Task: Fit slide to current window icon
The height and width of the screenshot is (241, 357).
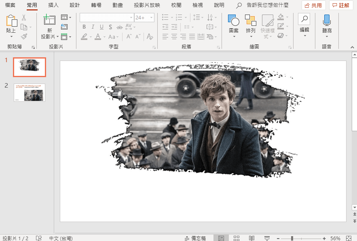Action: (x=349, y=238)
